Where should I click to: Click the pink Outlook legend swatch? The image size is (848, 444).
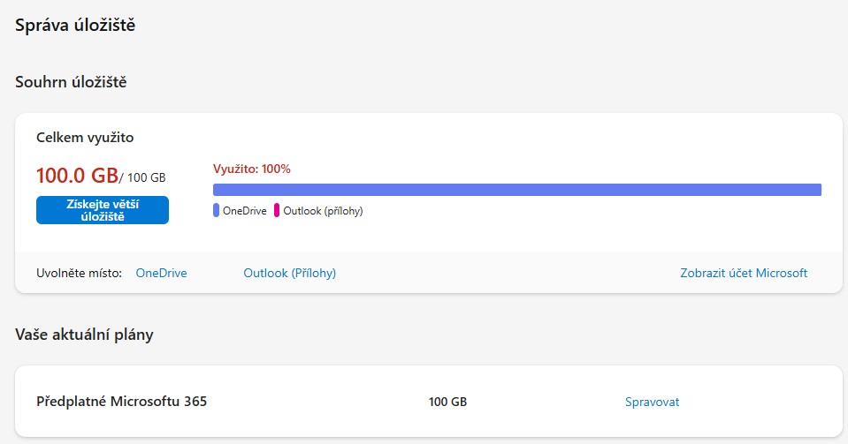pos(276,211)
